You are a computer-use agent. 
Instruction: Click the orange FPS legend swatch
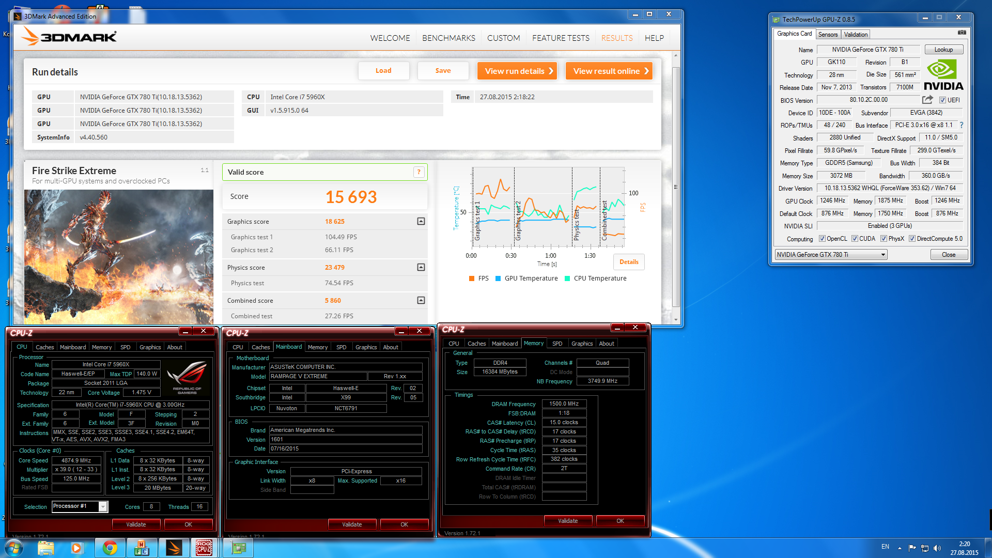pos(472,278)
